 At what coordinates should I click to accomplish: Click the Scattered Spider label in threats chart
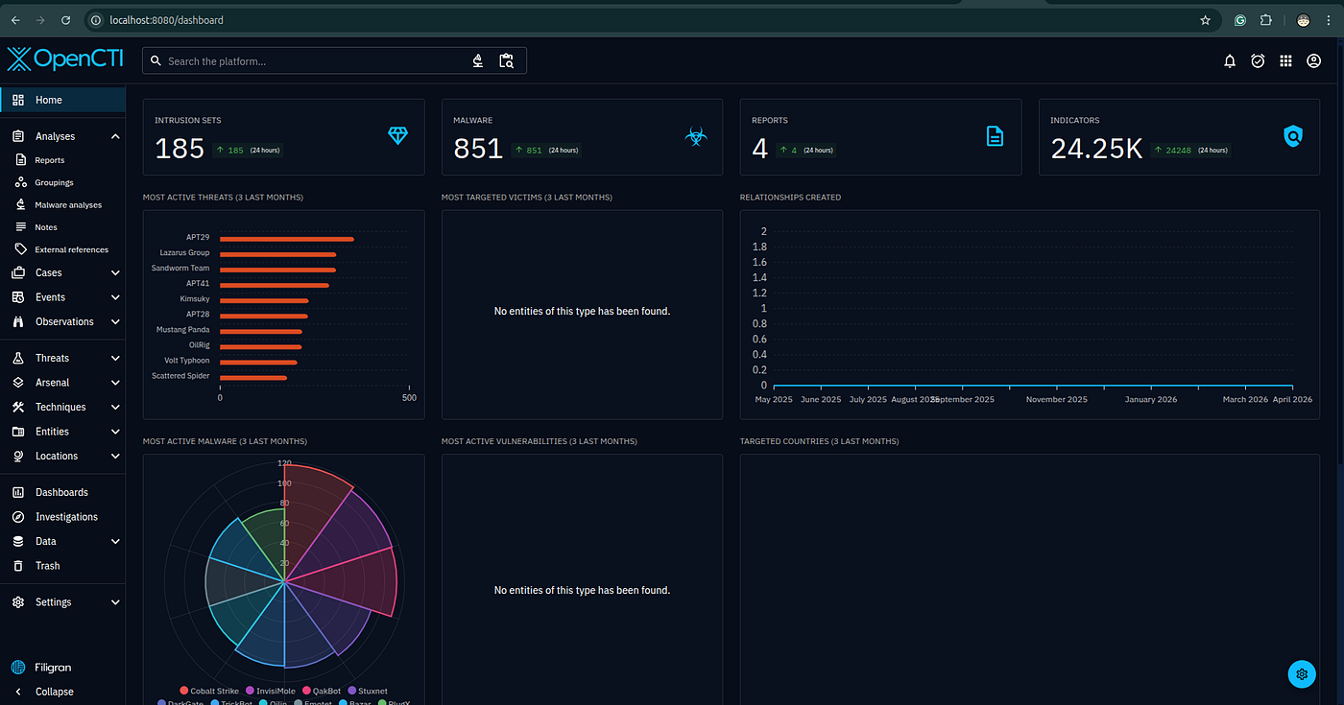(180, 376)
